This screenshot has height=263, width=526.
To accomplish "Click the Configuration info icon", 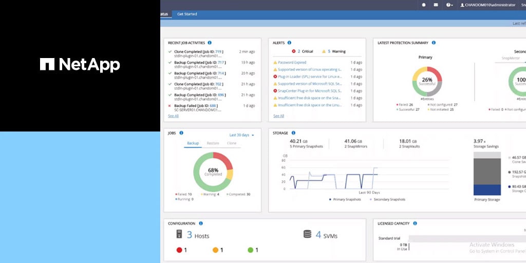I will coord(200,223).
